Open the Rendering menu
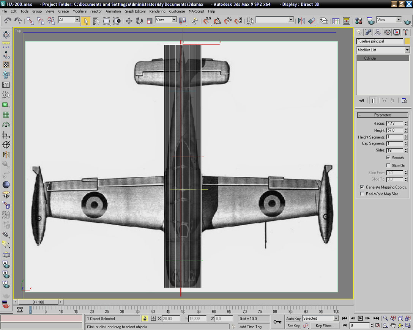Screen dimensions: 413x330 (x=157, y=11)
